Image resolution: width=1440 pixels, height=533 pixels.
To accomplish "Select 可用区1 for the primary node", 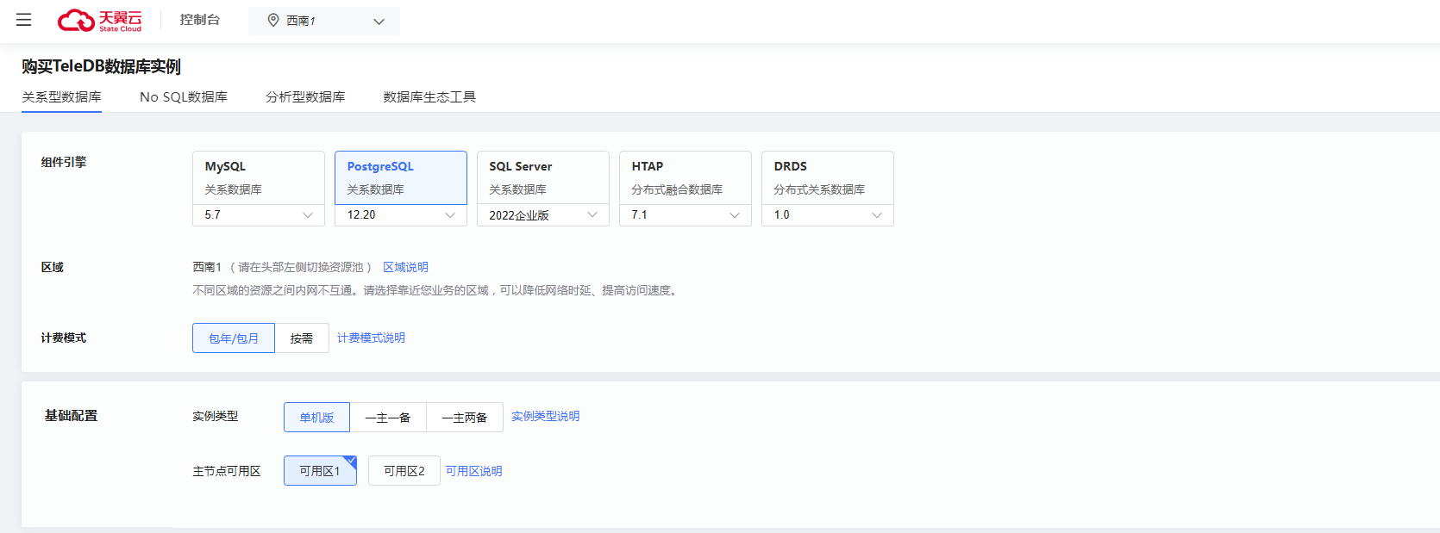I will [x=320, y=471].
